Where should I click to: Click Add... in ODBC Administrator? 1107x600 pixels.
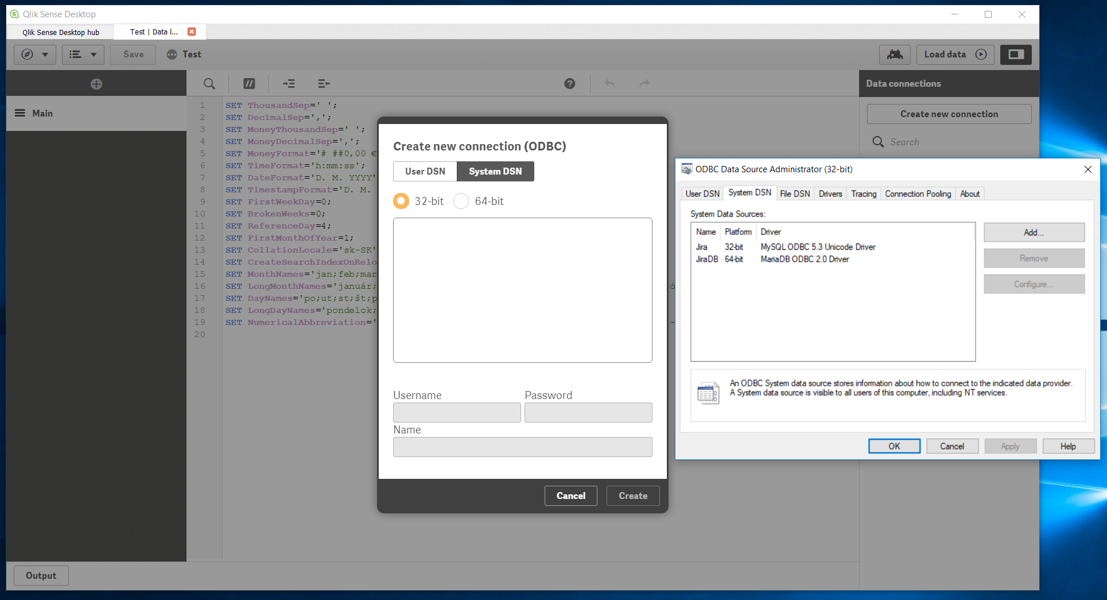(1034, 233)
